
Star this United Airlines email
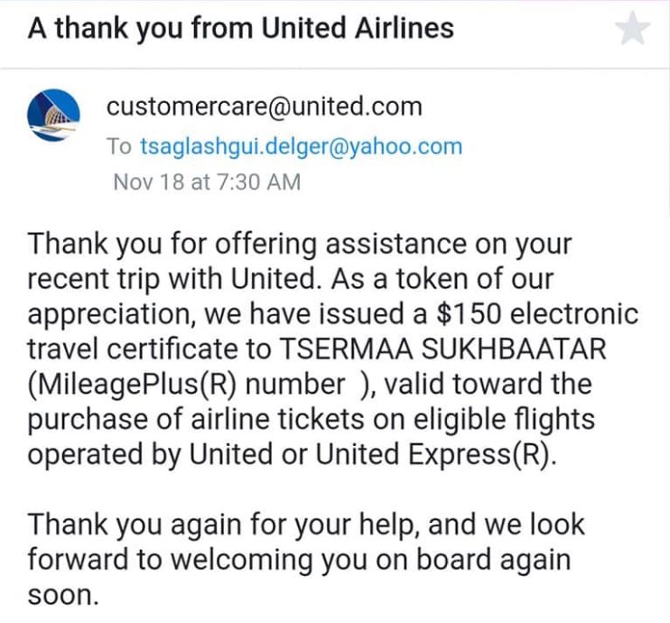[632, 30]
